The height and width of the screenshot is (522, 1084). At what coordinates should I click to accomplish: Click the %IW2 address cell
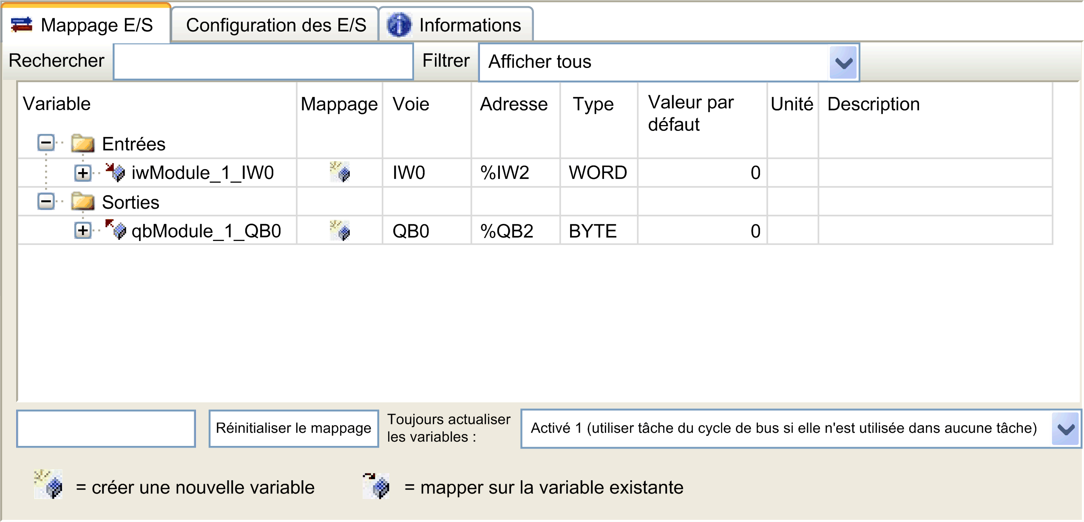[x=516, y=173]
